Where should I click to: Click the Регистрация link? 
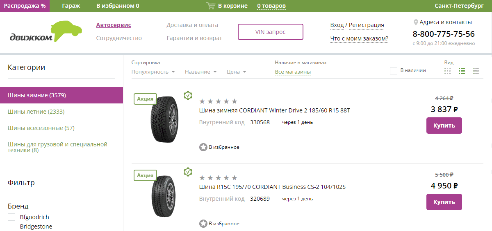tap(367, 25)
